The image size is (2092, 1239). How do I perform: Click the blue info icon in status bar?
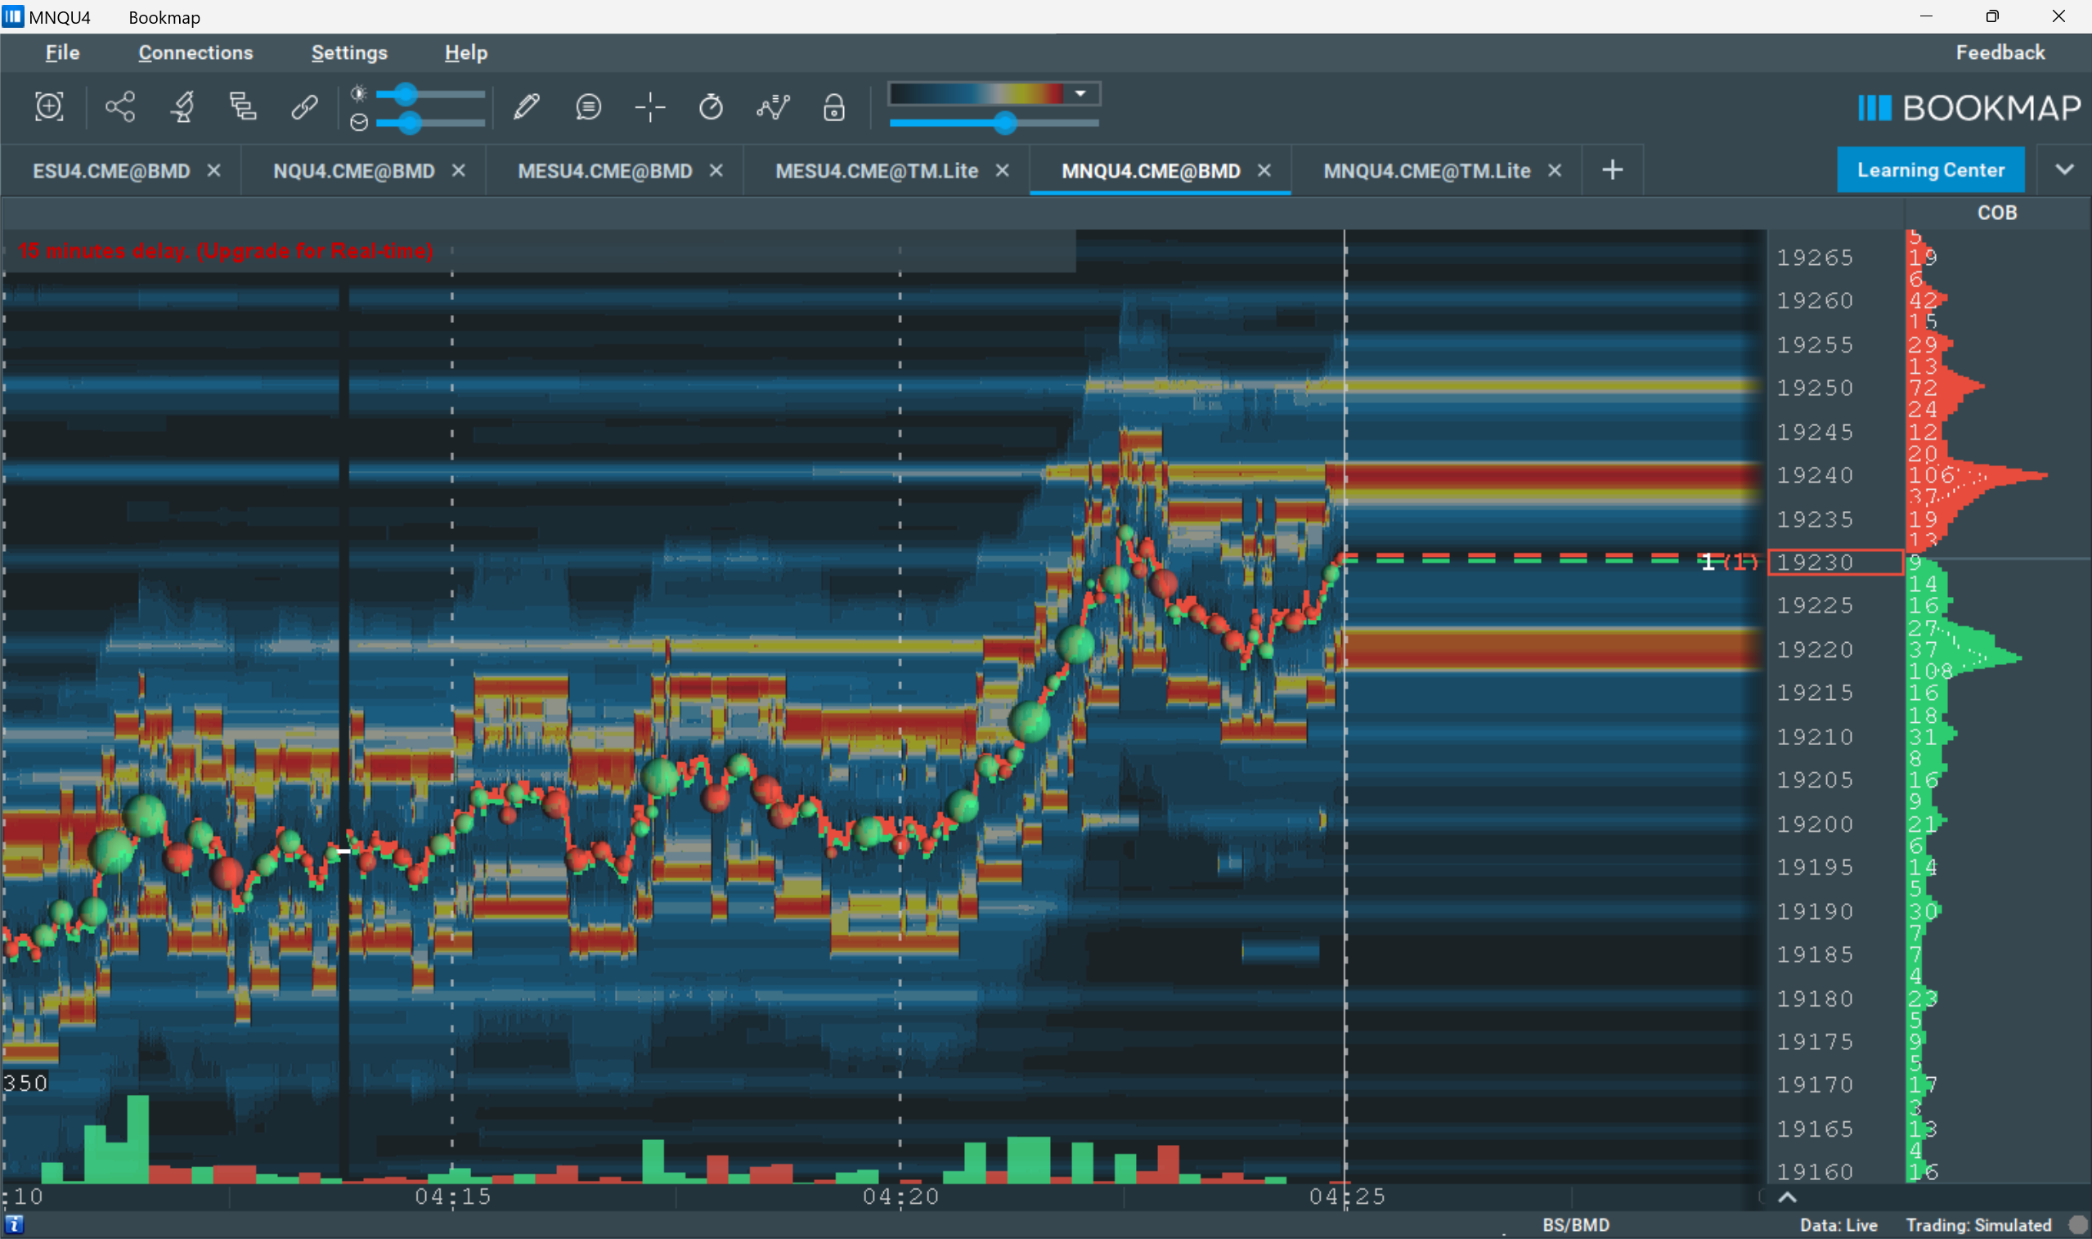14,1224
